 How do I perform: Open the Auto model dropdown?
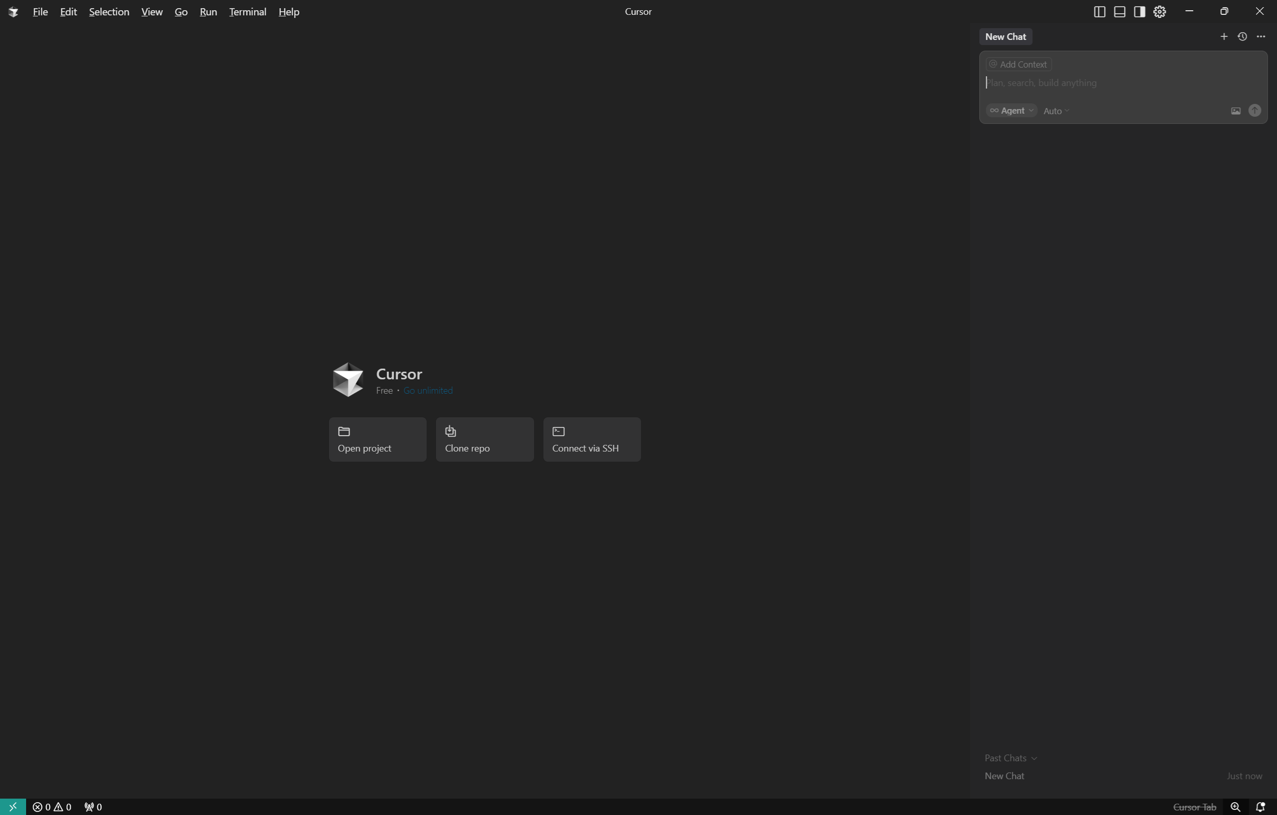(x=1056, y=111)
